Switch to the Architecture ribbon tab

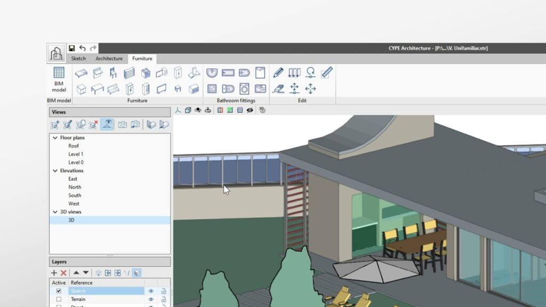pyautogui.click(x=109, y=59)
